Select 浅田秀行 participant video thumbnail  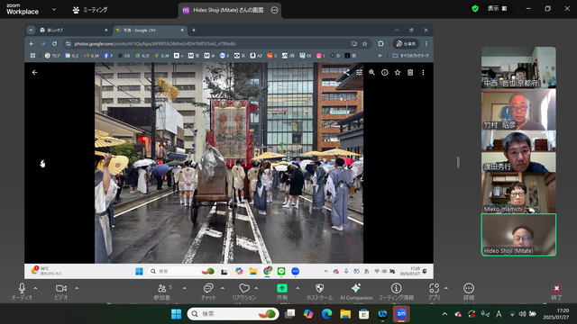click(x=518, y=151)
